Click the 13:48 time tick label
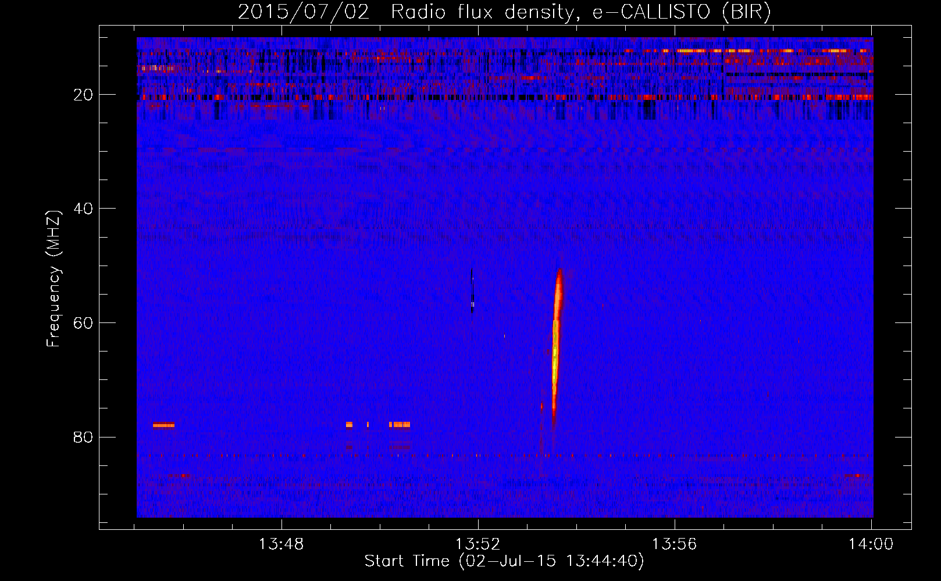The height and width of the screenshot is (581, 941). (x=281, y=544)
